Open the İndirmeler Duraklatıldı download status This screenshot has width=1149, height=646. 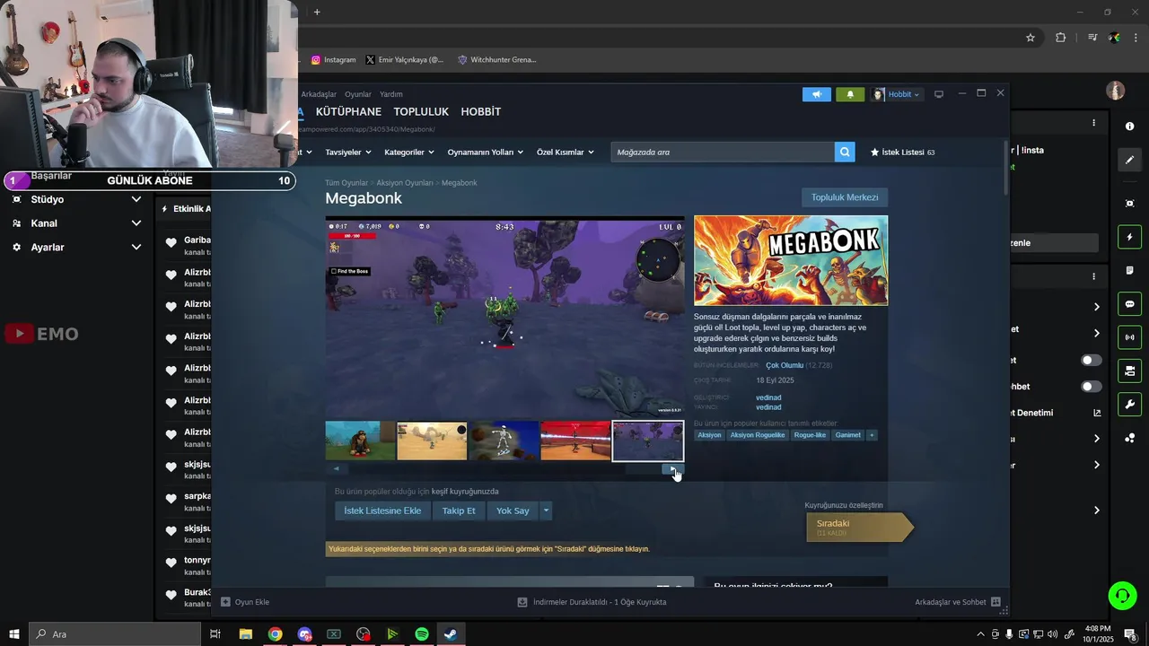tap(592, 602)
